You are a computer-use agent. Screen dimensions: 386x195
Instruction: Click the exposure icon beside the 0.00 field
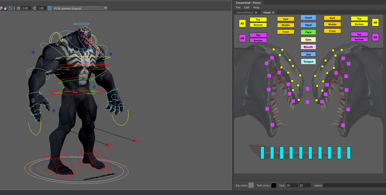coord(18,8)
